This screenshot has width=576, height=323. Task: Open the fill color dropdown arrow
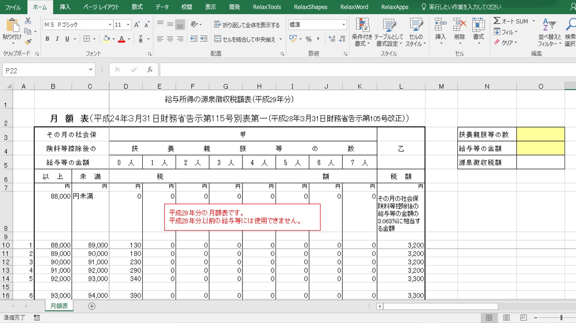pos(113,39)
